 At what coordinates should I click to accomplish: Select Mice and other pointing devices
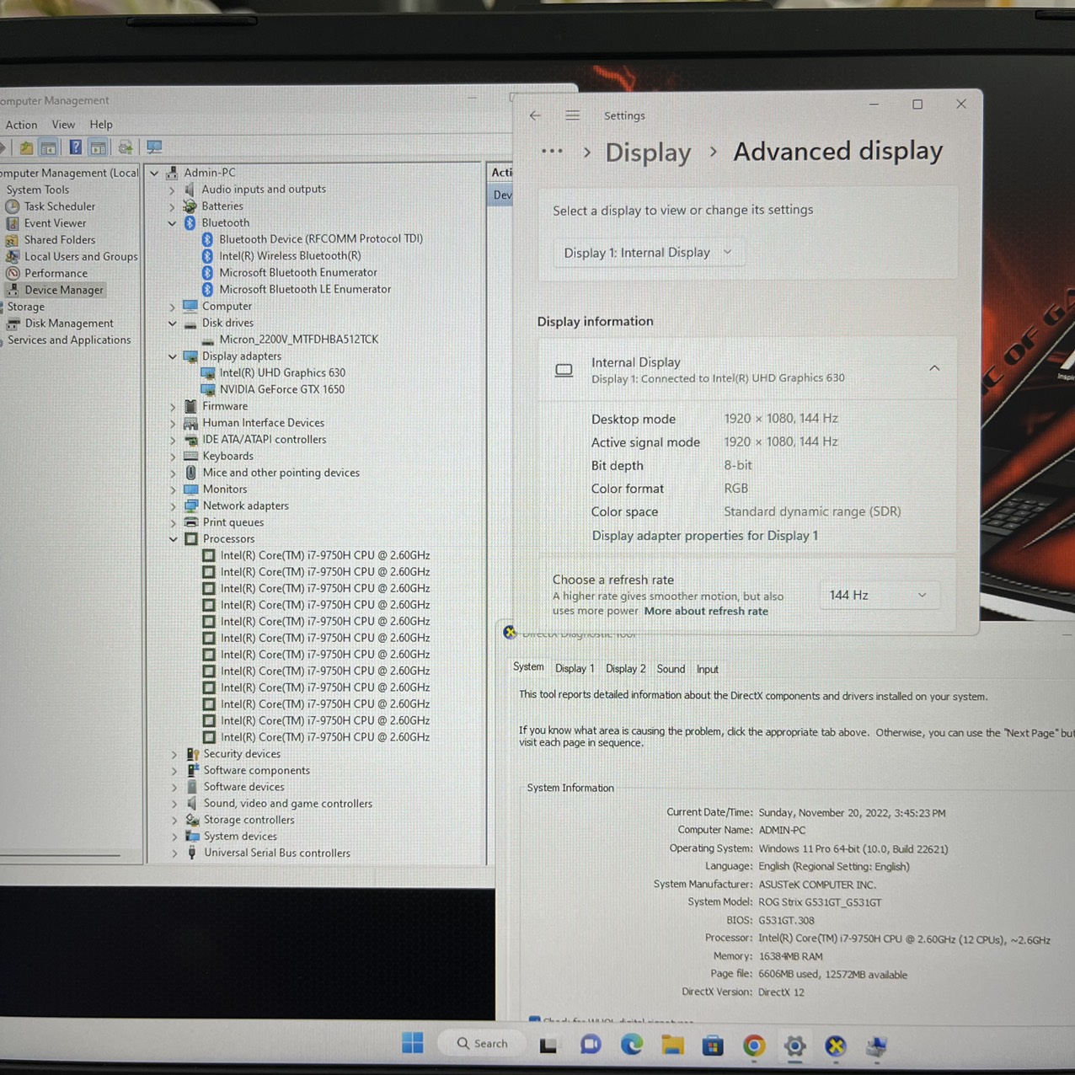281,473
